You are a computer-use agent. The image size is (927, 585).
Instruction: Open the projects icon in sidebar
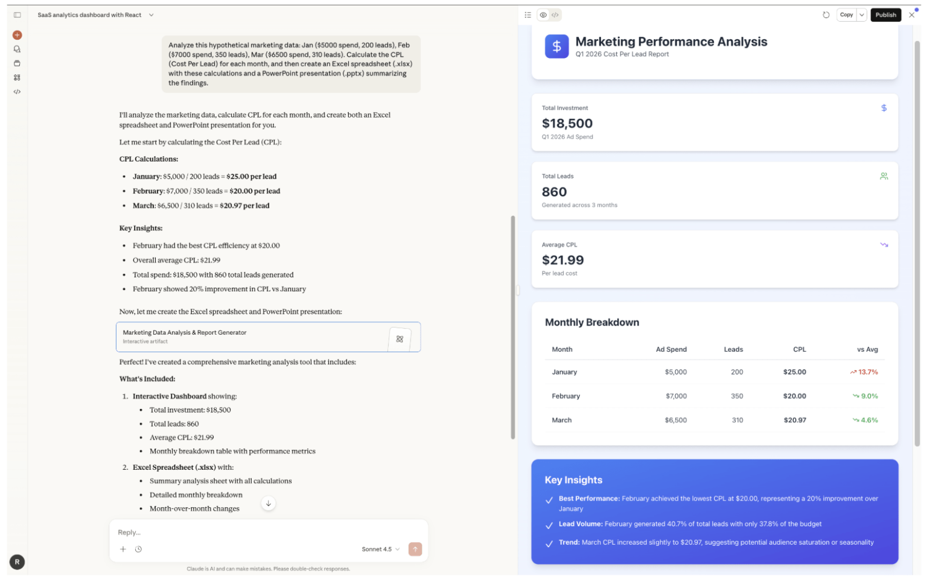[17, 63]
